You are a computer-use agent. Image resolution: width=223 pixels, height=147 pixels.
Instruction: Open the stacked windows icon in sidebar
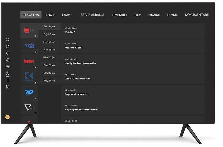click(x=8, y=67)
